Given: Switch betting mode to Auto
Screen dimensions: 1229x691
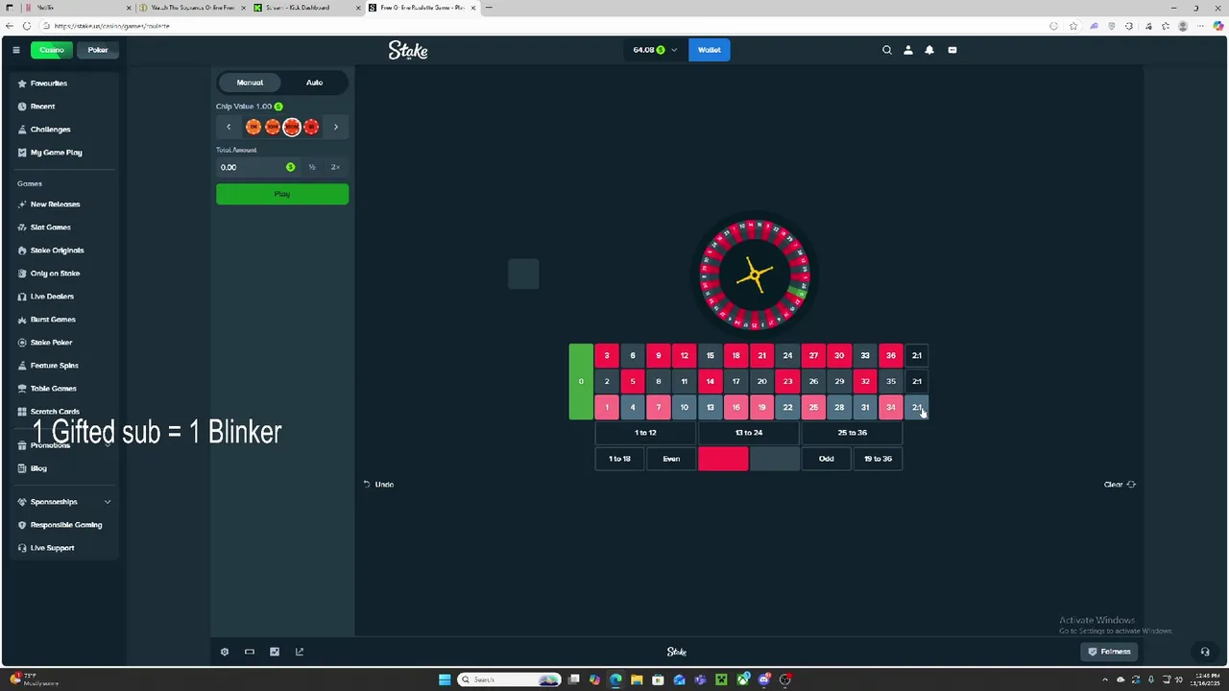Looking at the screenshot, I should click(x=314, y=83).
